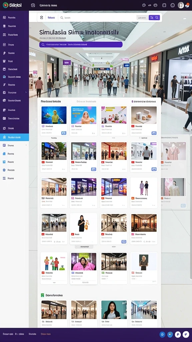Select the first bold tab above the card grid
The image size is (192, 342).
click(51, 102)
